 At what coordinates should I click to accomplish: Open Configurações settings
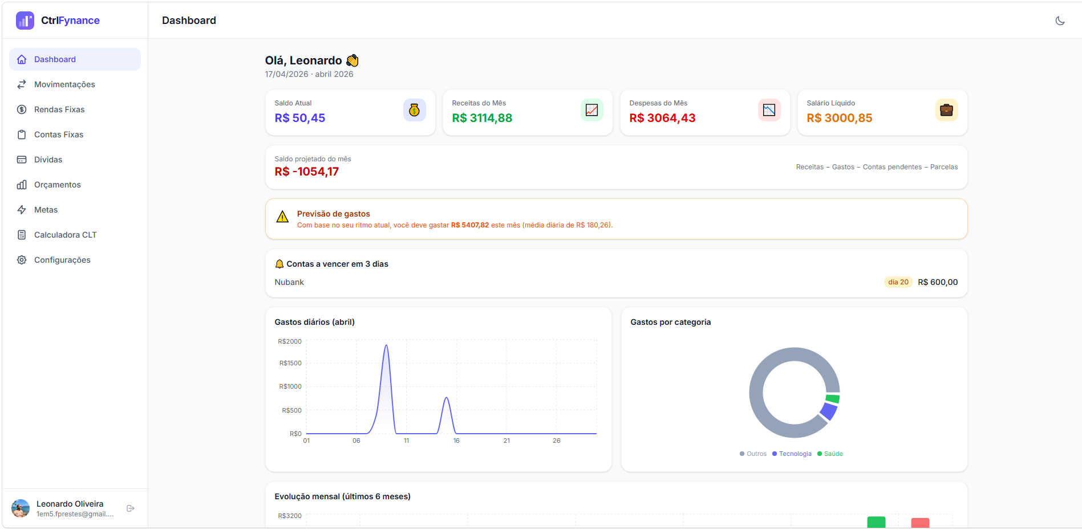point(62,260)
